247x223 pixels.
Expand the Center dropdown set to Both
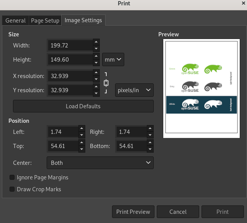[100, 163]
